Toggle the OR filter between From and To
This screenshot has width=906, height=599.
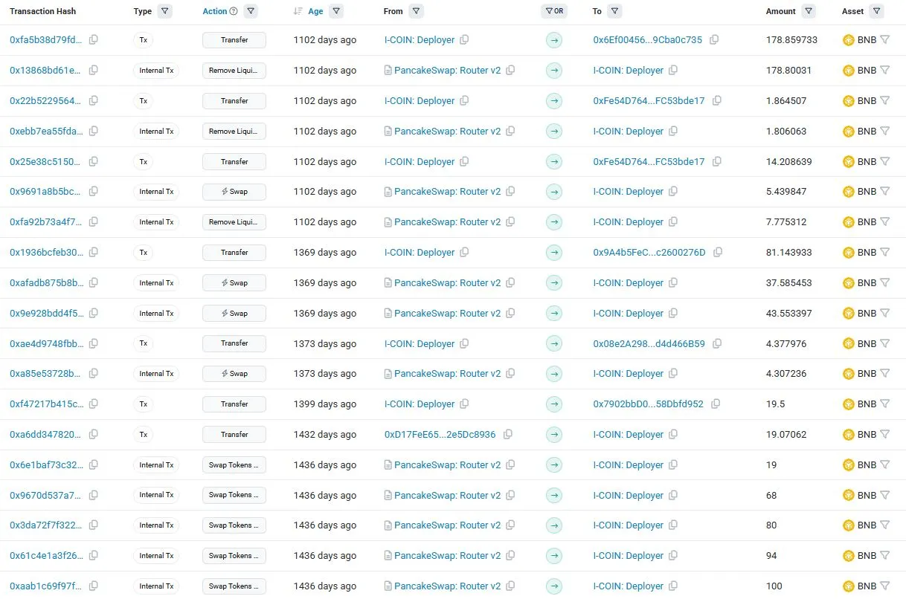coord(553,12)
